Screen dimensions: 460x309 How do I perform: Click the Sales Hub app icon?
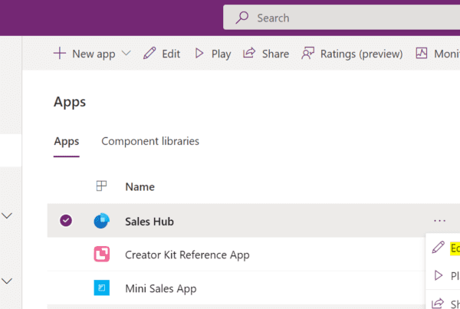101,221
